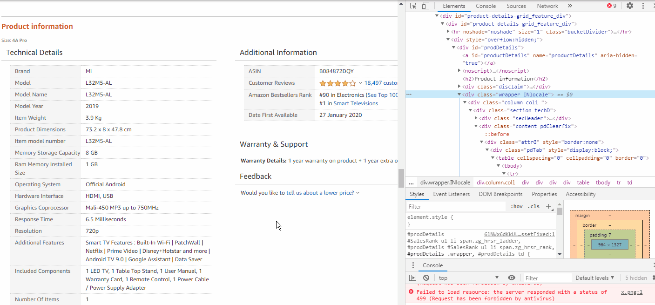The height and width of the screenshot is (305, 655).
Task: Show the console sidebar icon
Action: (412, 278)
